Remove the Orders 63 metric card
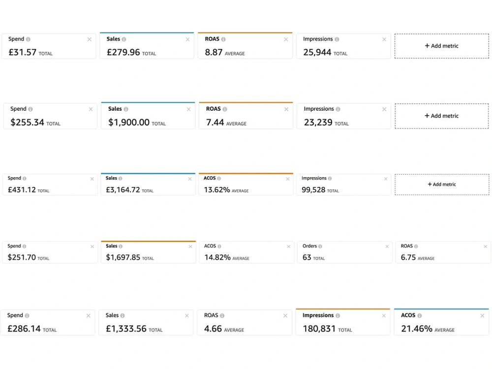Image resolution: width=492 pixels, height=369 pixels. [x=387, y=246]
